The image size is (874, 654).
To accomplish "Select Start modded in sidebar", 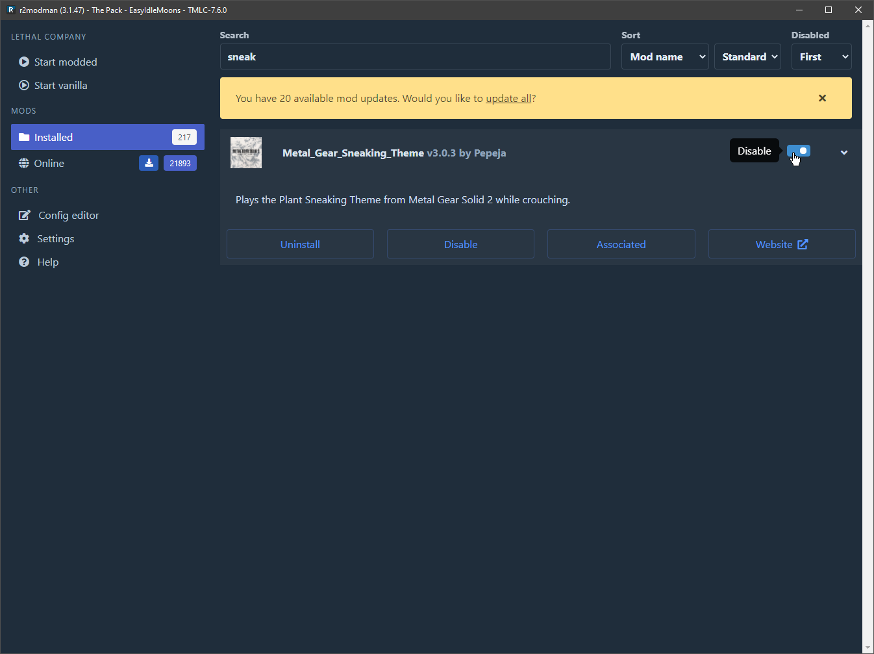I will point(108,62).
